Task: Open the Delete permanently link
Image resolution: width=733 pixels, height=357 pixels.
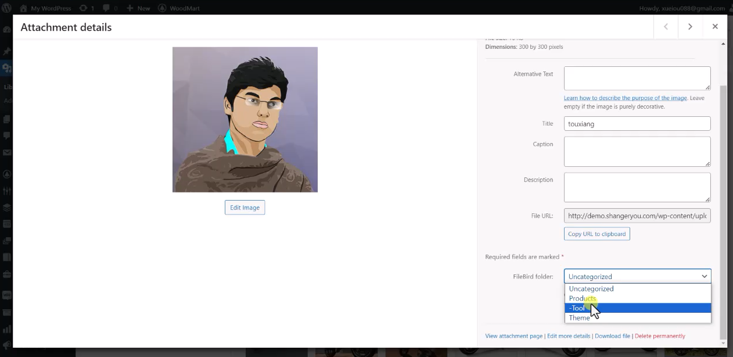Action: 660,336
